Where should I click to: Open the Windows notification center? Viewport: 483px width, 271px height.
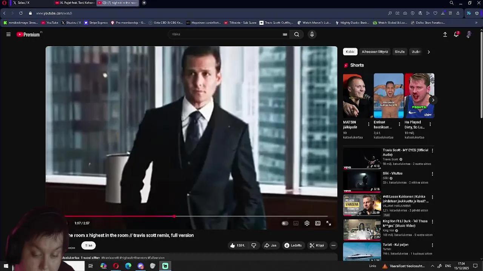click(475, 266)
